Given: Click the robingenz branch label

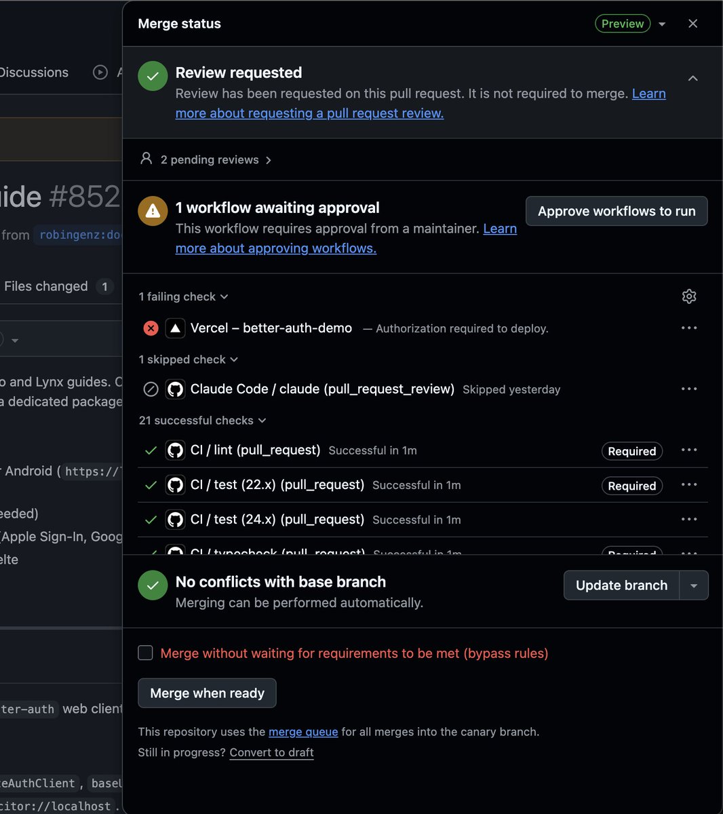Looking at the screenshot, I should [x=79, y=235].
